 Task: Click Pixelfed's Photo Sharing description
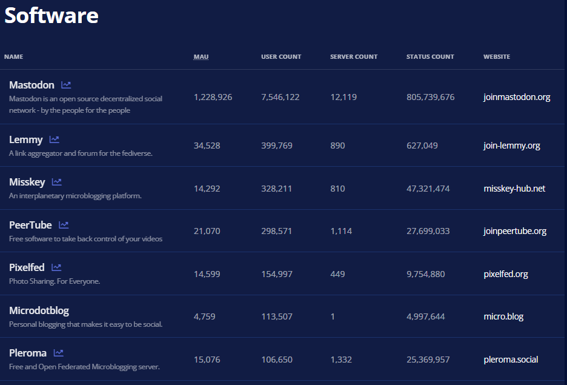[55, 281]
